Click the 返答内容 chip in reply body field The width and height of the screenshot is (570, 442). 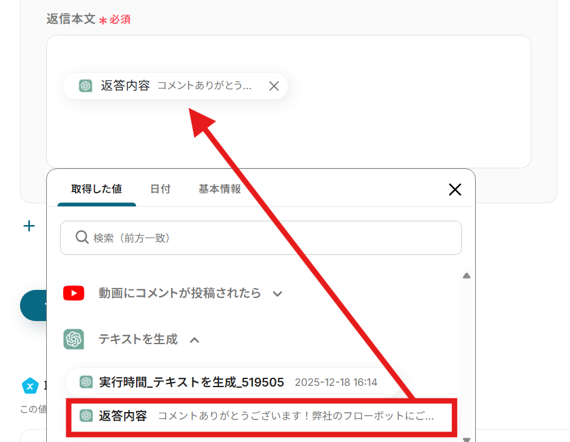pyautogui.click(x=175, y=86)
